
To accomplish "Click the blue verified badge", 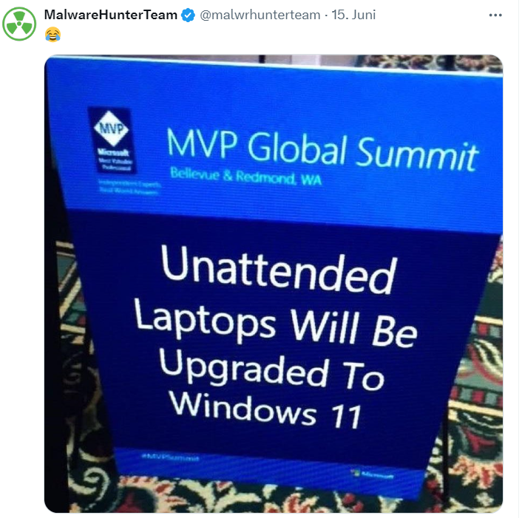I will click(188, 15).
